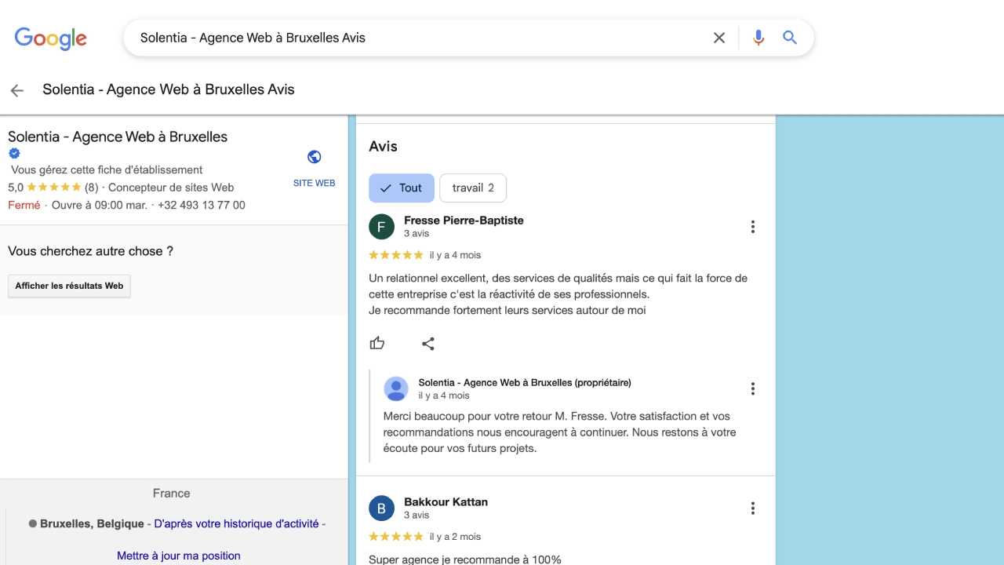Viewport: 1004px width, 565px height.
Task: Open the SITE WEB globe icon
Action: (x=315, y=157)
